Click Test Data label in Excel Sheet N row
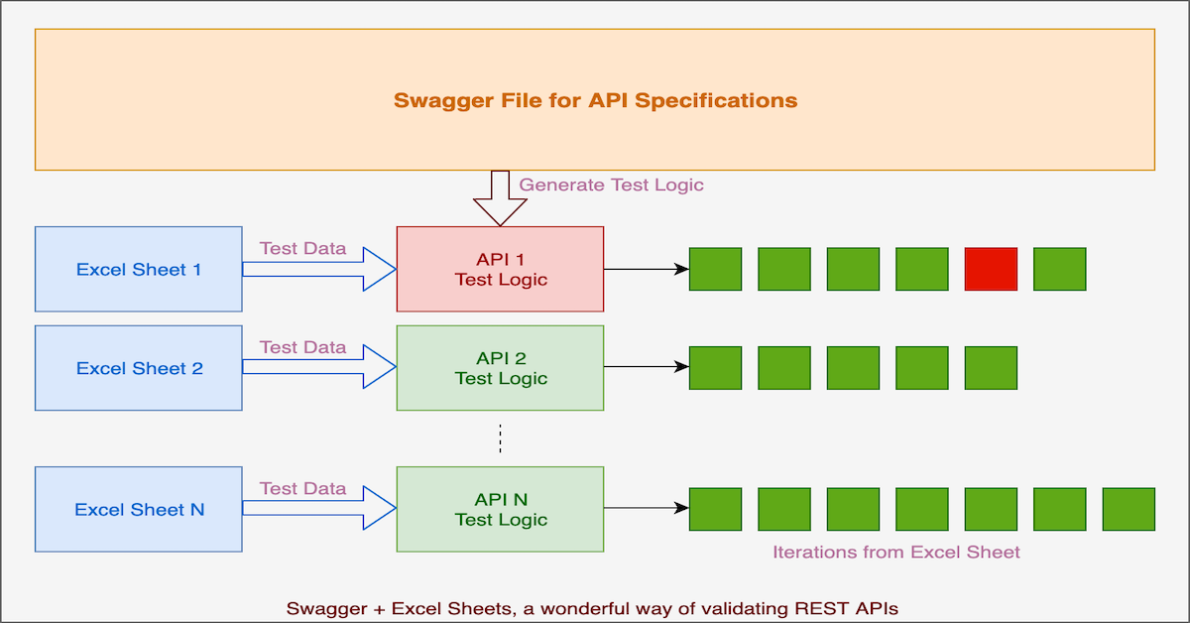Screen dimensions: 1190x623 (x=302, y=488)
